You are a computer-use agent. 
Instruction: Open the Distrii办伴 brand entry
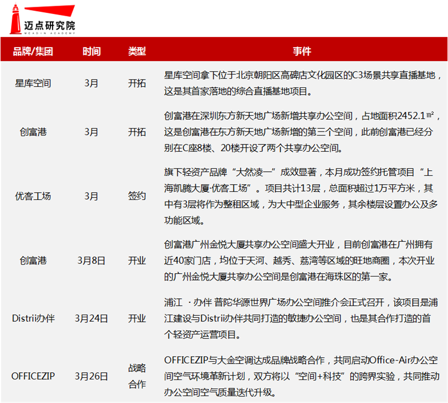point(33,318)
